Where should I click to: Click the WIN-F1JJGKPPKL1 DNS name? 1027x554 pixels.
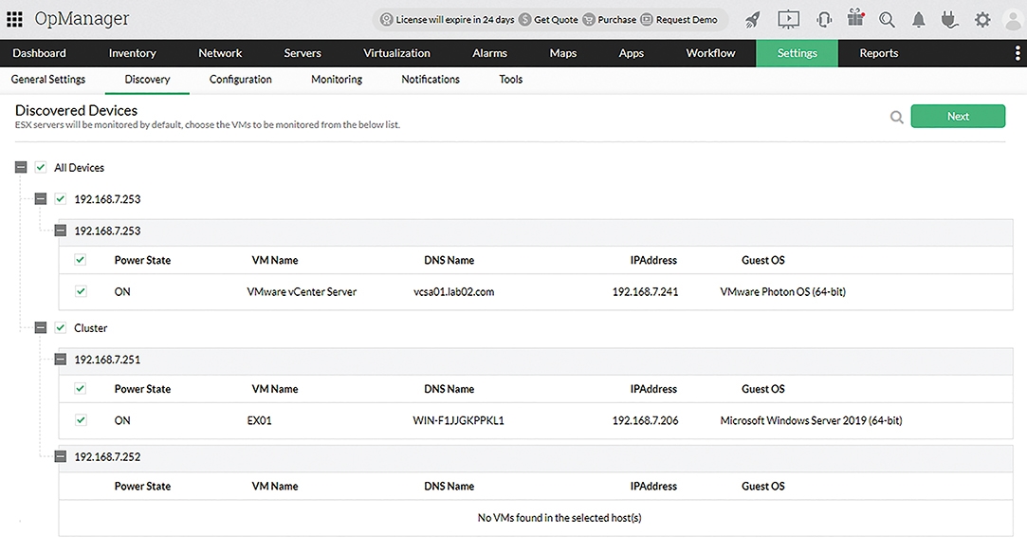click(458, 420)
